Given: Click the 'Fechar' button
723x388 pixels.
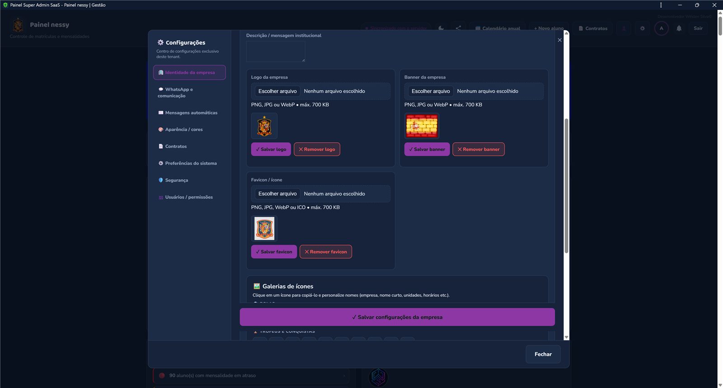Looking at the screenshot, I should (543, 354).
